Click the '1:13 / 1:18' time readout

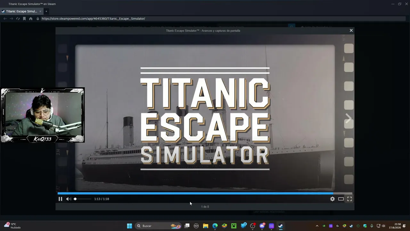102,199
